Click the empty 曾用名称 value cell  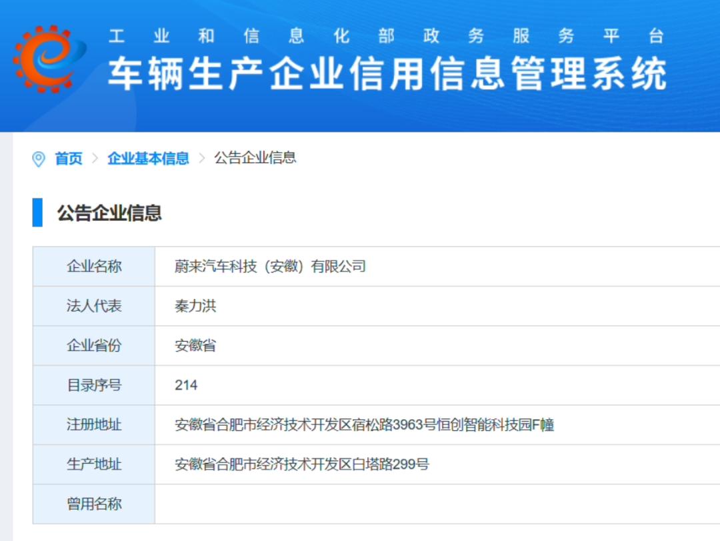[x=333, y=504]
